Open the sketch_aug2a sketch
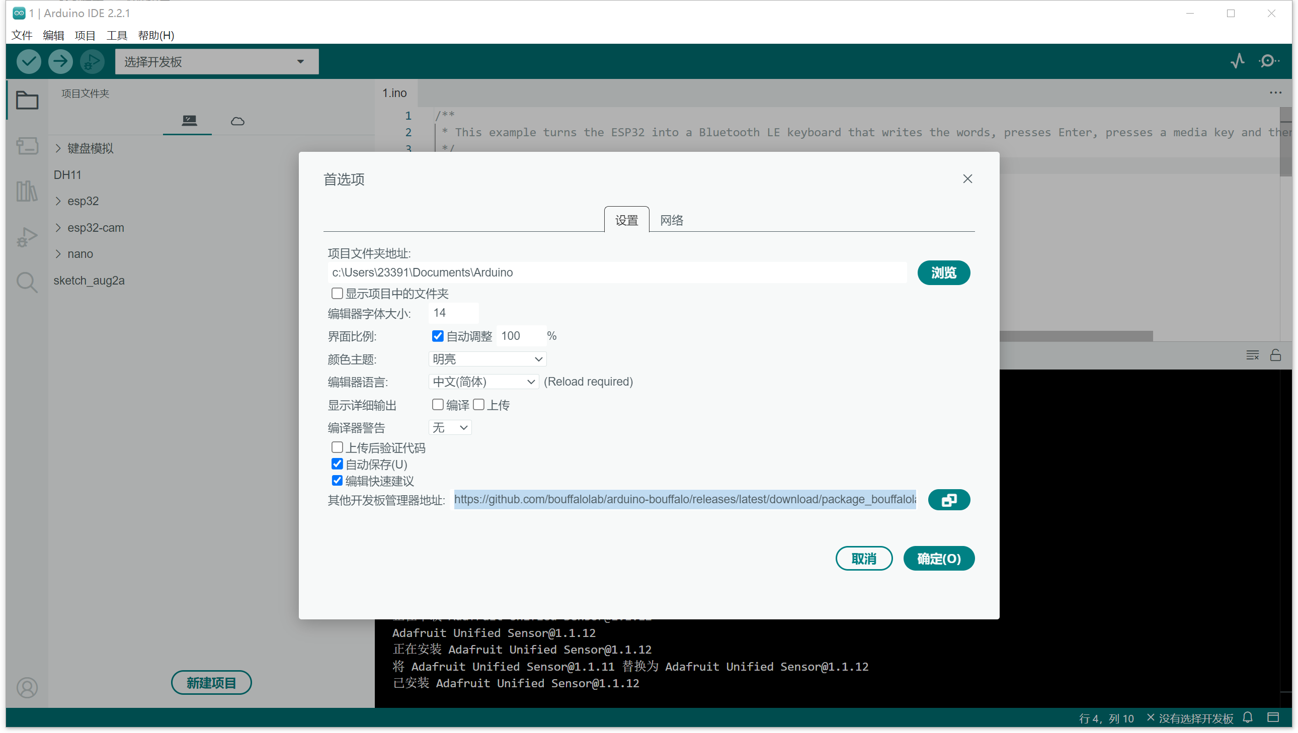This screenshot has height=733, width=1298. point(89,281)
